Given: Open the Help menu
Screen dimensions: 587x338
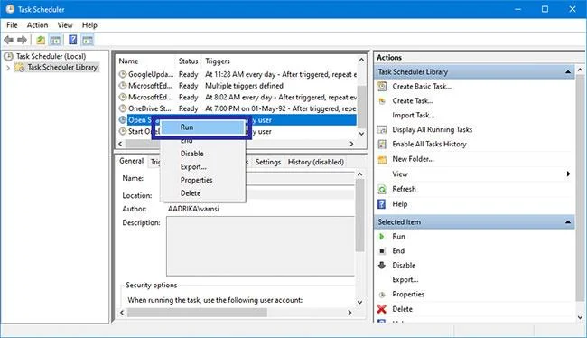Looking at the screenshot, I should (x=89, y=25).
